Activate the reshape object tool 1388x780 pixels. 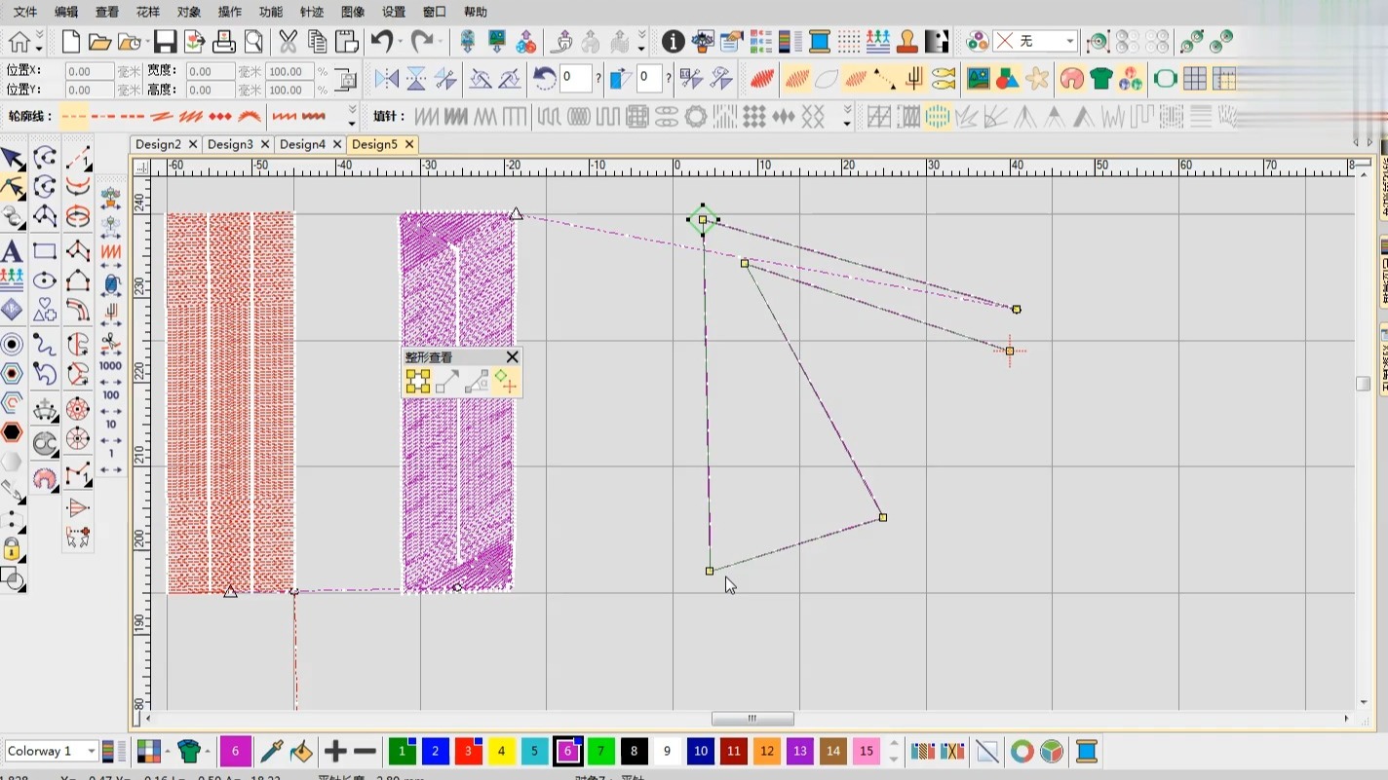tap(12, 187)
